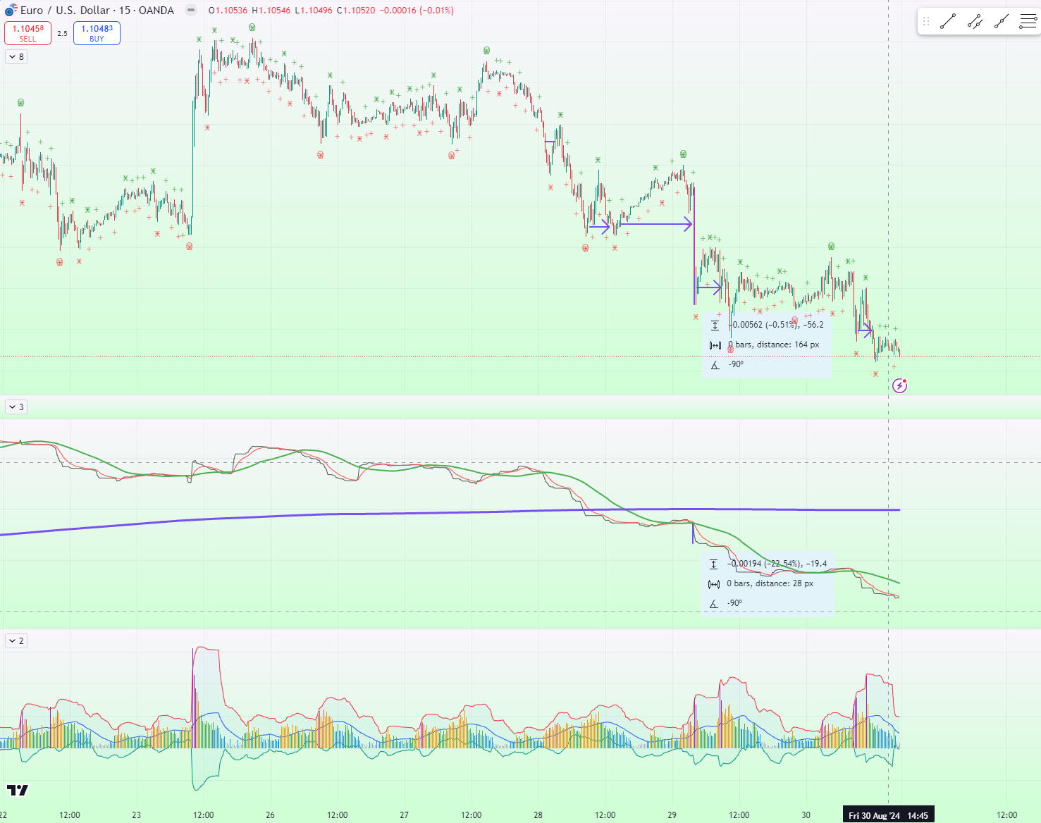
Task: Select the Parallel Channel drawing tool
Action: coord(975,21)
